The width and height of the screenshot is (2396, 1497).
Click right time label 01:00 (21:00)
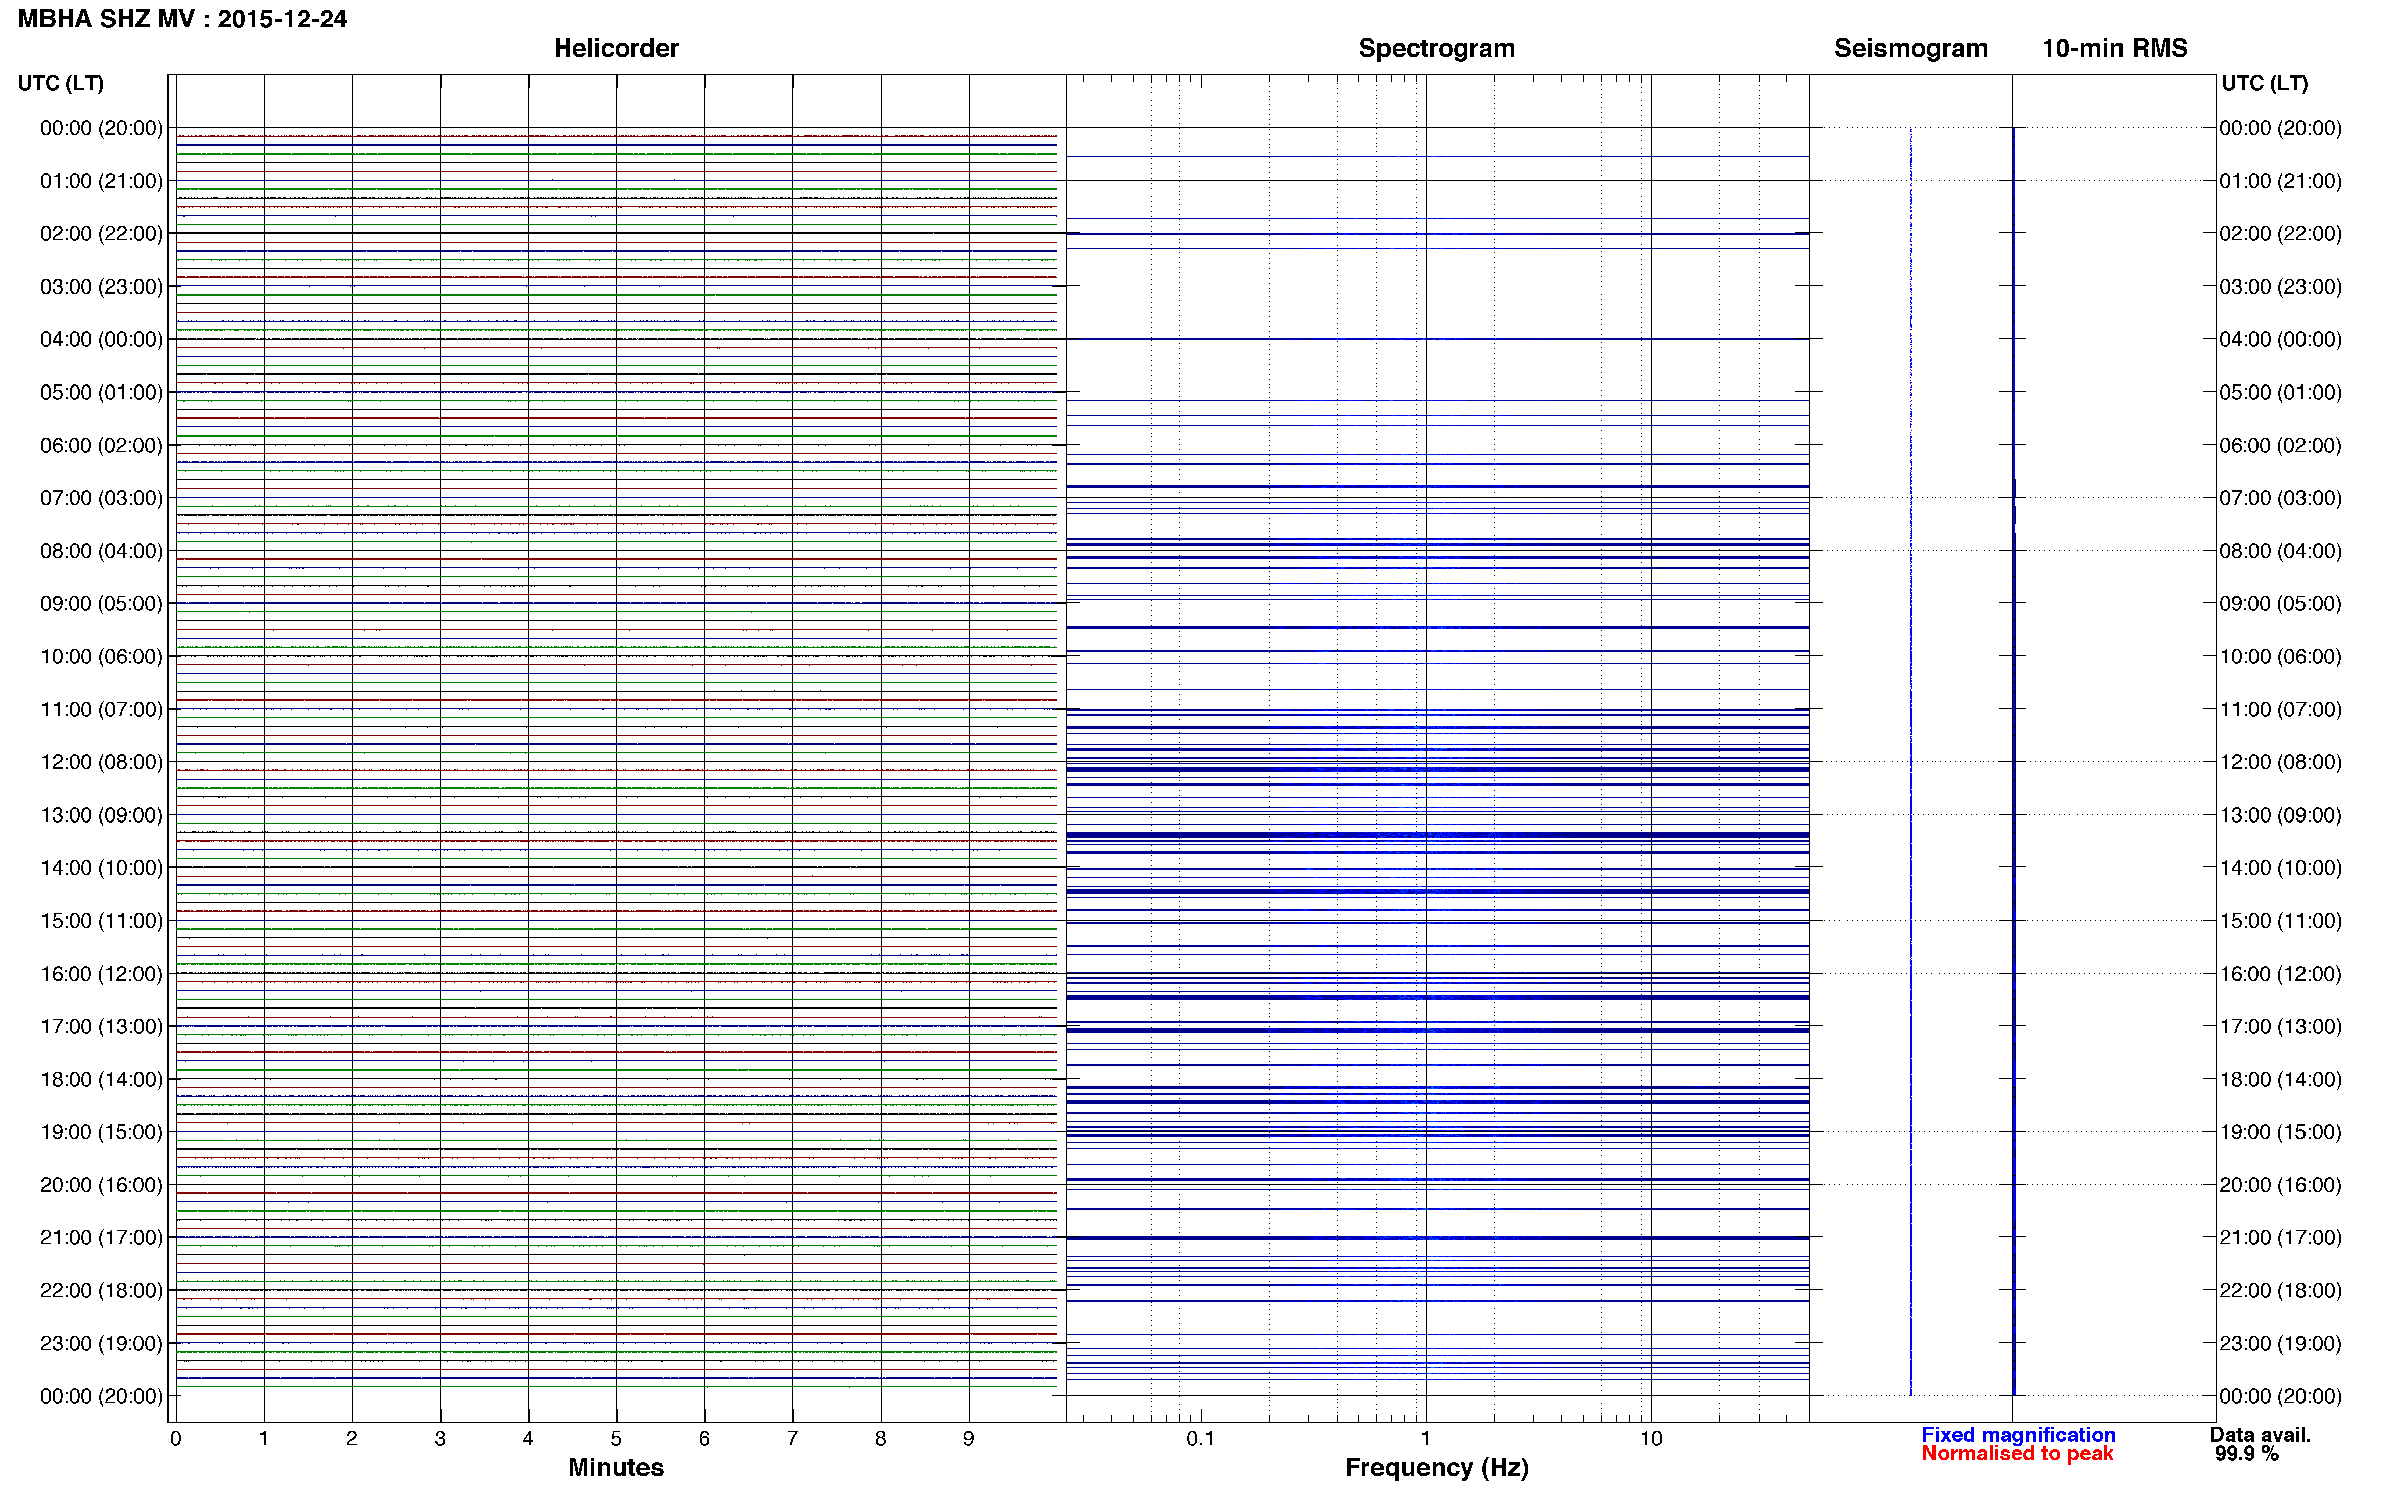point(2280,181)
